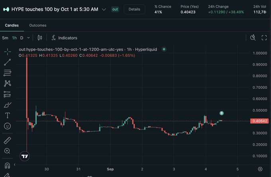This screenshot has height=177, width=271.
Task: Open the Candles tab
Action: (x=12, y=26)
